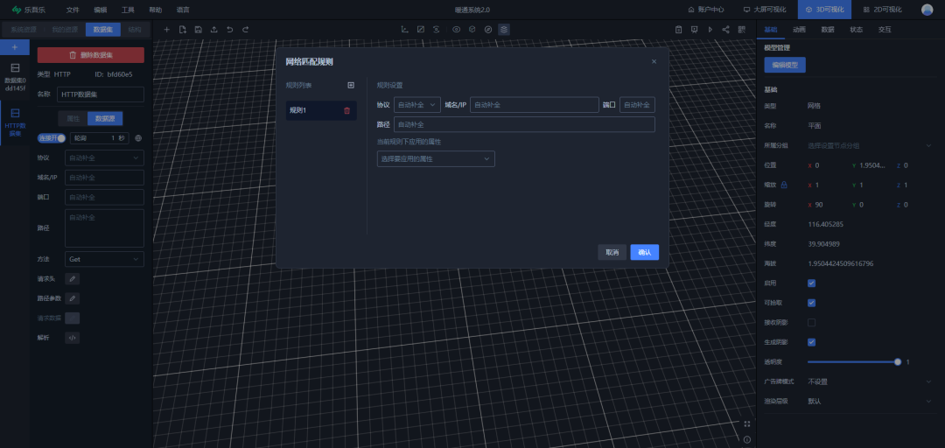This screenshot has height=448, width=945.
Task: Click the clipboard icon in the right toolbar
Action: tap(679, 30)
